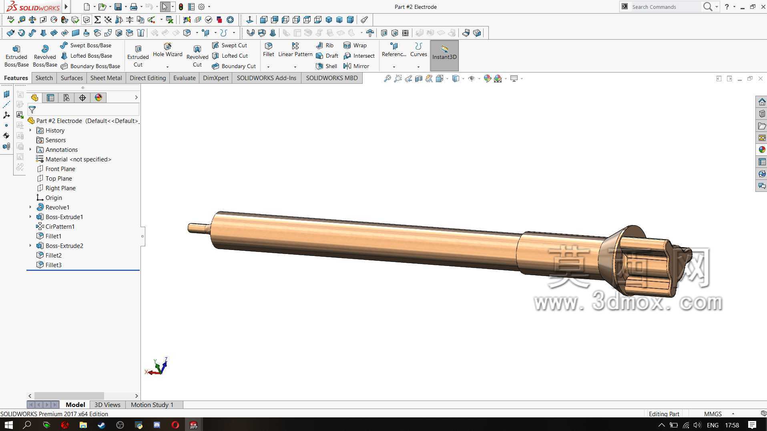Click the Shell feature button

(x=326, y=66)
